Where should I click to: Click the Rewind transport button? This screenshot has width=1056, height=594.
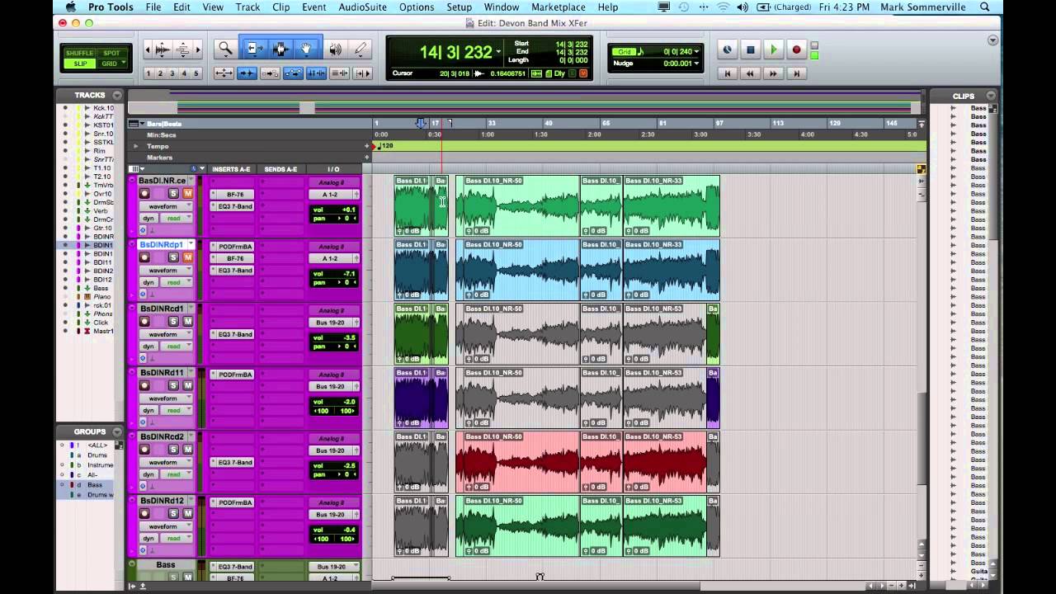click(750, 73)
